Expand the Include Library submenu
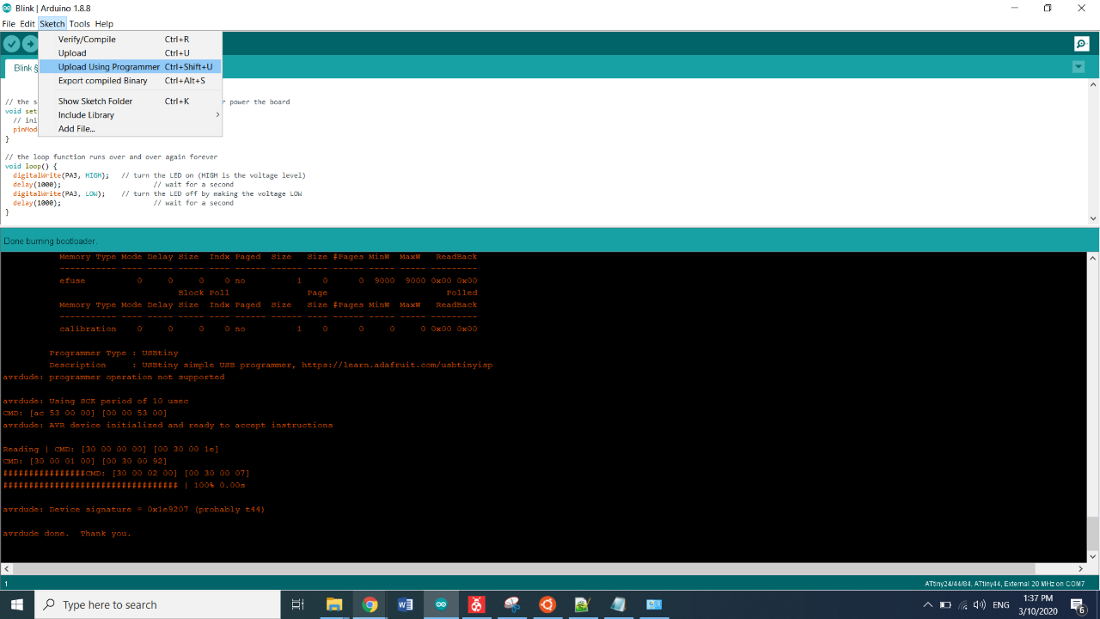 (x=131, y=115)
